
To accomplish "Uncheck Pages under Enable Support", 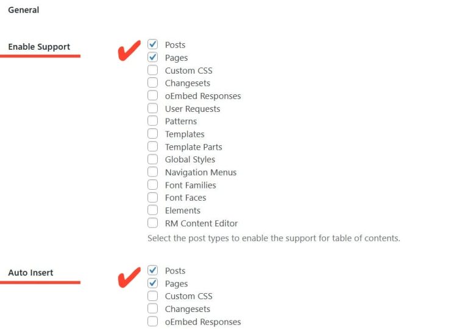I will click(x=152, y=57).
